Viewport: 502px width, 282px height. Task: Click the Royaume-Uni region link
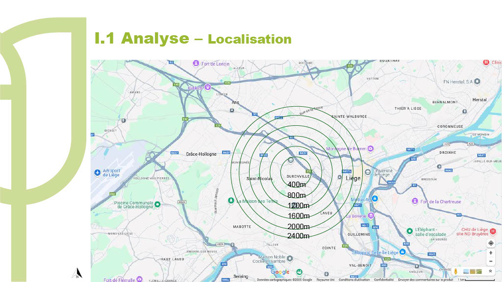[326, 280]
